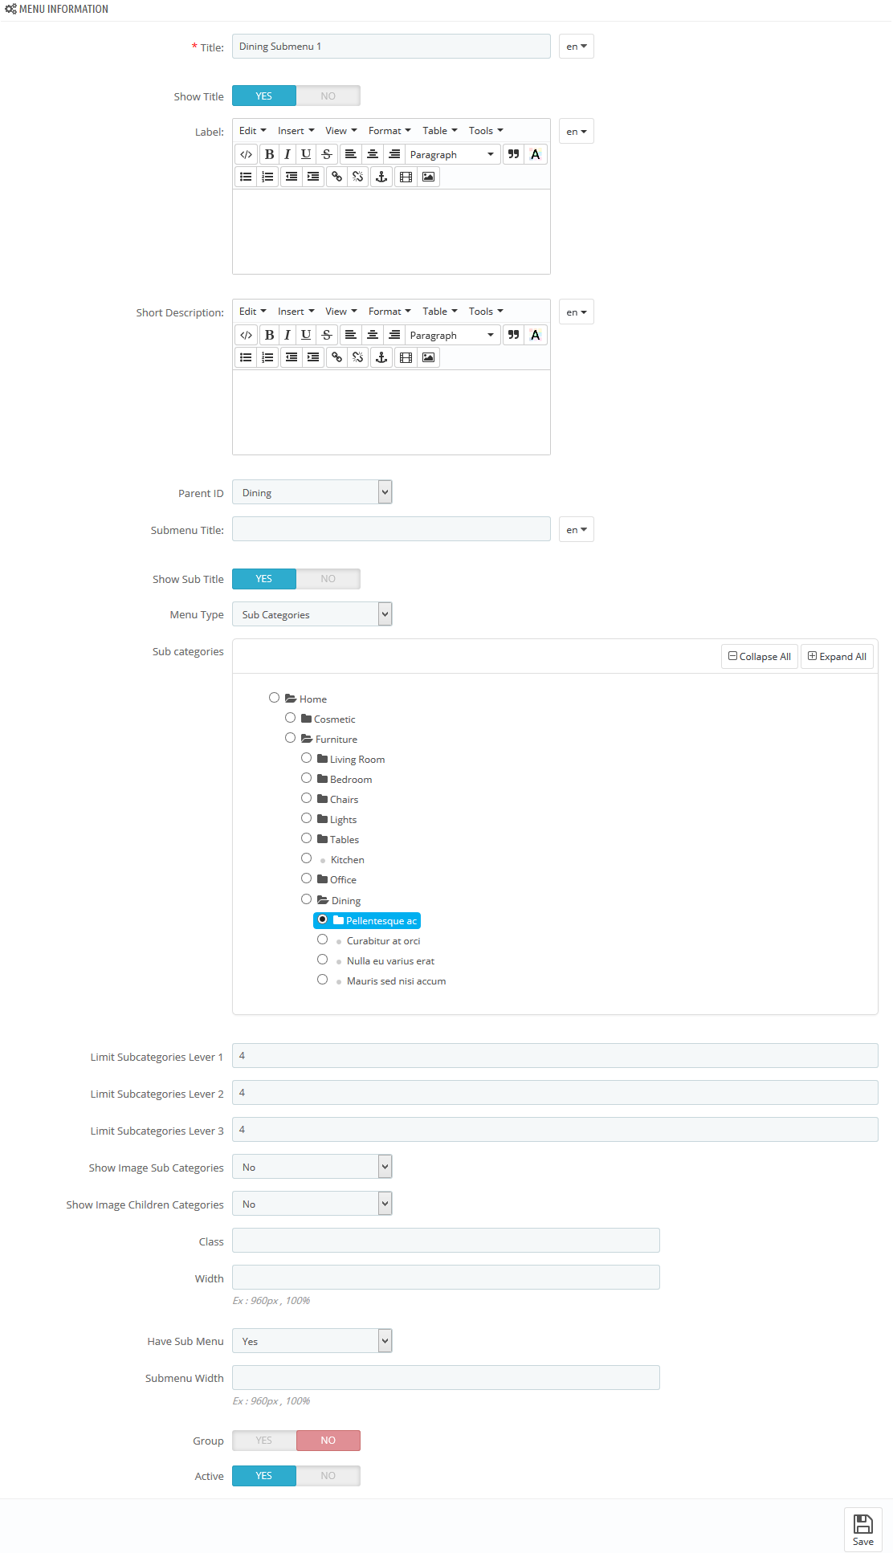Click the Save icon button

tap(863, 1530)
